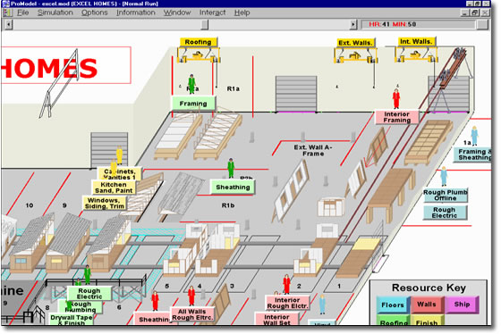The width and height of the screenshot is (501, 334).
Task: Select the yellow worker near Cabinets label
Action: (x=120, y=155)
